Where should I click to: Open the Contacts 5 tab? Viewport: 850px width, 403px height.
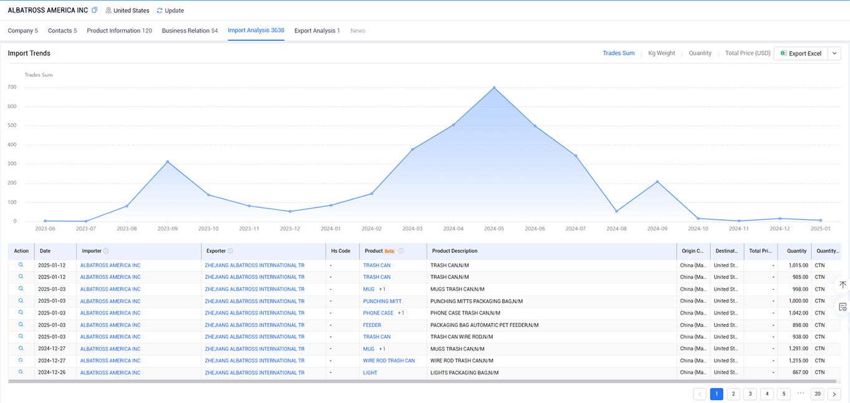62,31
